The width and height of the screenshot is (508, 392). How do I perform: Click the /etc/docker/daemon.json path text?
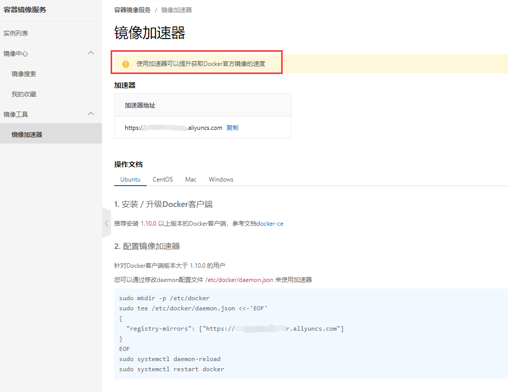coord(239,280)
